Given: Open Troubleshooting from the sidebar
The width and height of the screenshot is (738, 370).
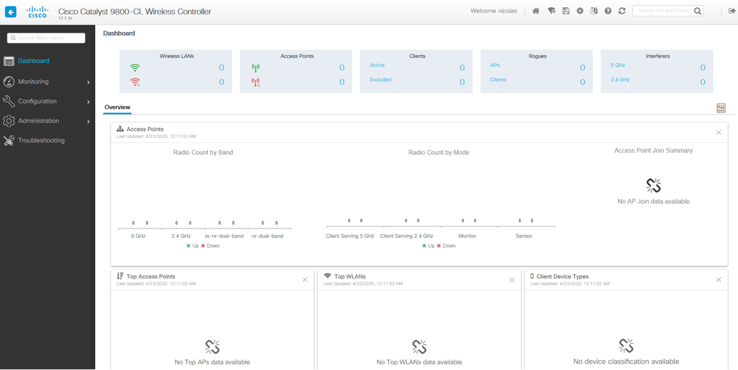Looking at the screenshot, I should (x=41, y=141).
